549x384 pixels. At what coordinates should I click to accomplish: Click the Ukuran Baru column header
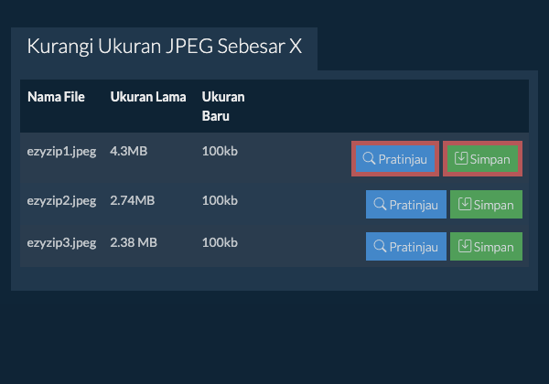pyautogui.click(x=222, y=106)
